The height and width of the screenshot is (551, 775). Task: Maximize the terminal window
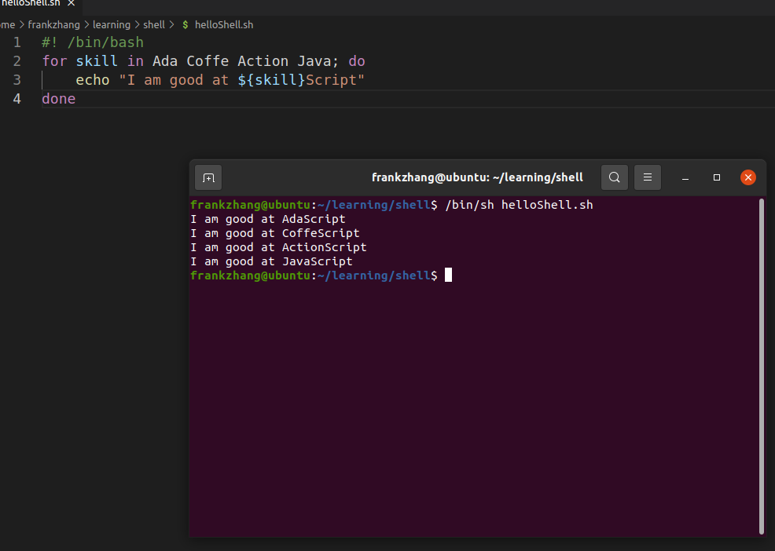tap(717, 177)
